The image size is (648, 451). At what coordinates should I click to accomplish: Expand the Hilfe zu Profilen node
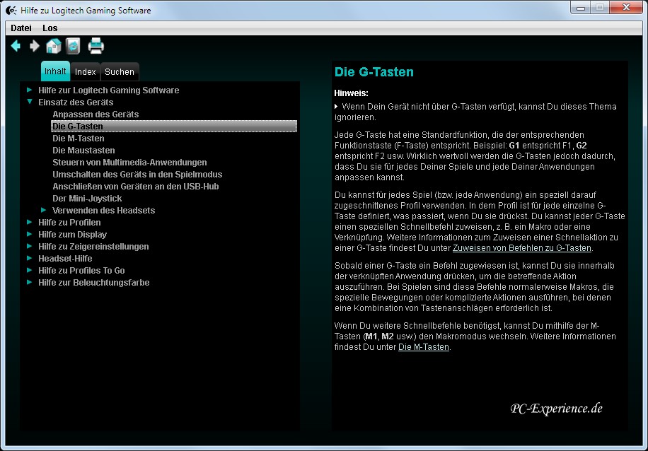point(30,223)
